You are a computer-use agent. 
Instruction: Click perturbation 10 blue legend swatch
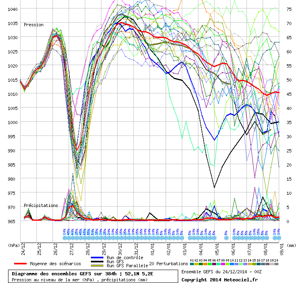point(232,264)
